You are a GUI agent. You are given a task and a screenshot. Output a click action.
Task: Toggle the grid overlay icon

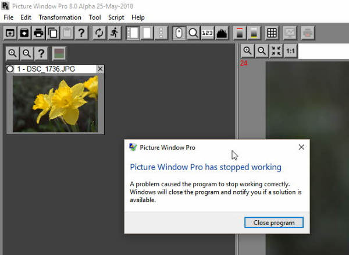272,33
